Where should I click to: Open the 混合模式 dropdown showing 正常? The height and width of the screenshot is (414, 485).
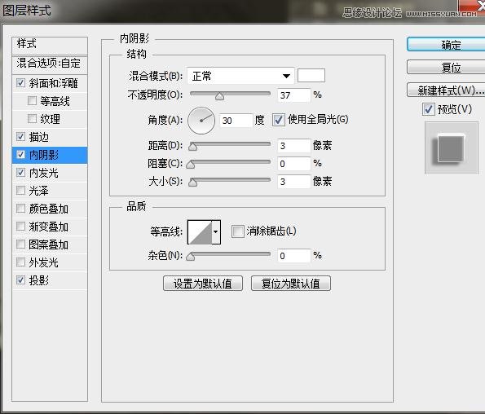(x=240, y=76)
